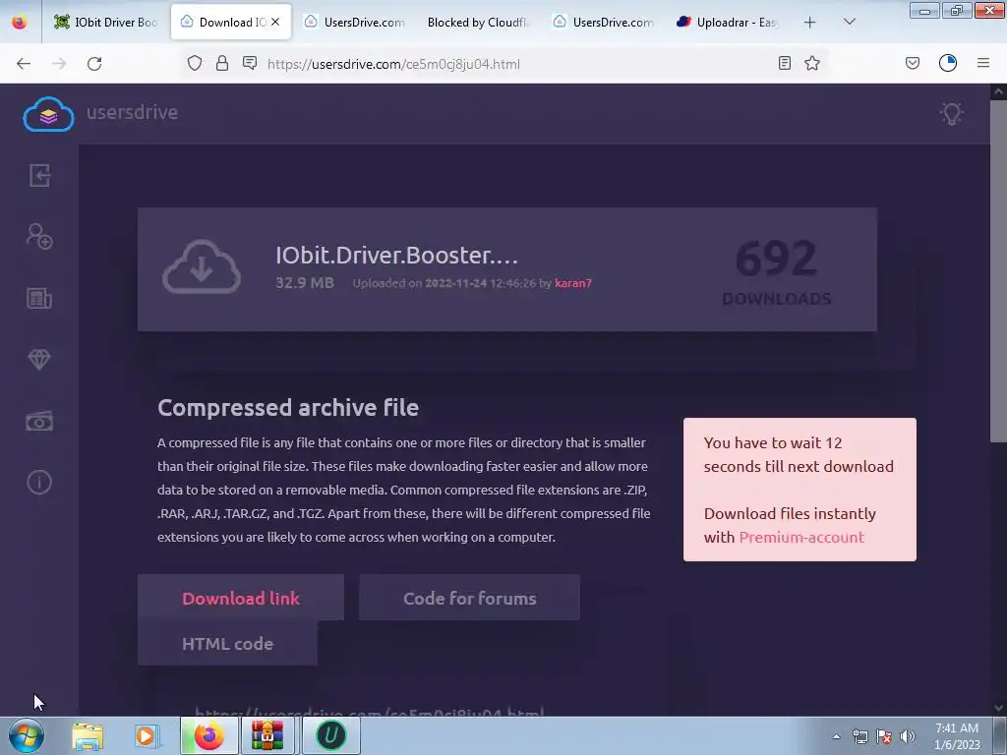Screen dimensions: 1007x755
Task: Open the Windows Start menu
Action: point(27,735)
